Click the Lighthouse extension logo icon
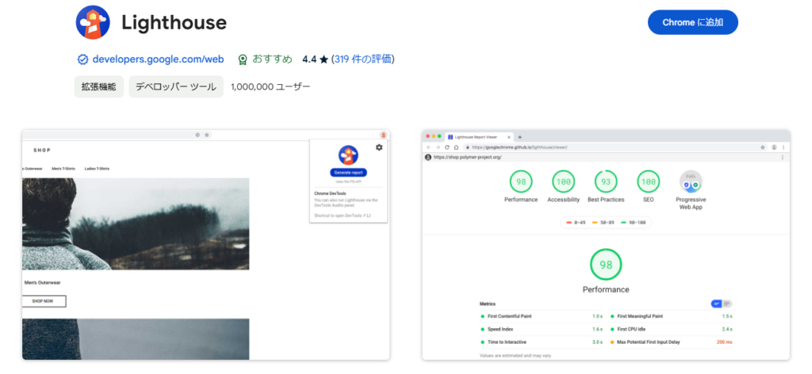Viewport: 812px width, 374px height. (x=93, y=22)
